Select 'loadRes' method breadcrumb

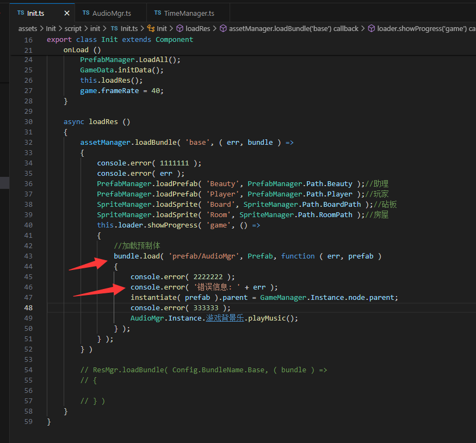tap(197, 28)
